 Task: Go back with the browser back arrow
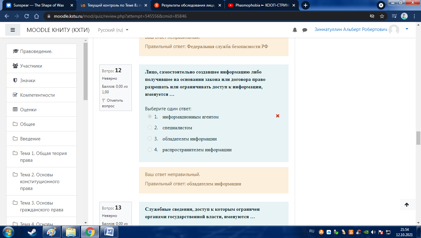[7, 16]
